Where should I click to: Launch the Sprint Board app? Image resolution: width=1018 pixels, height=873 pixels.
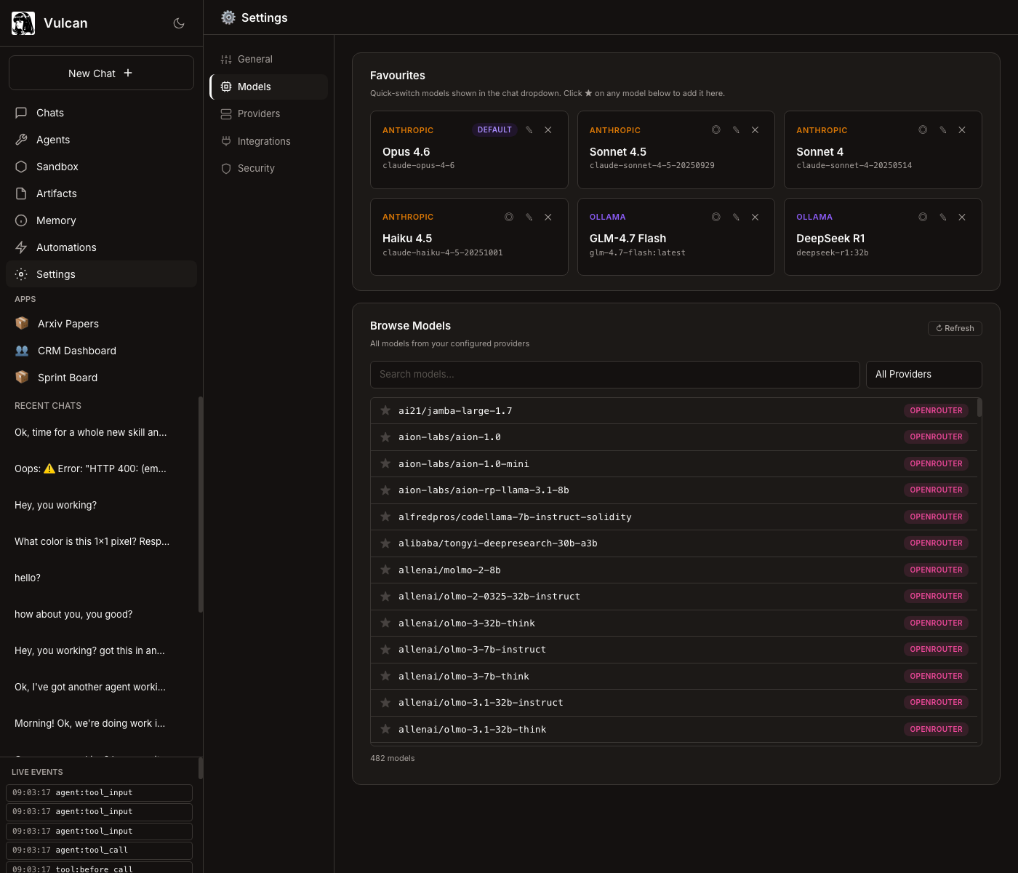point(67,378)
